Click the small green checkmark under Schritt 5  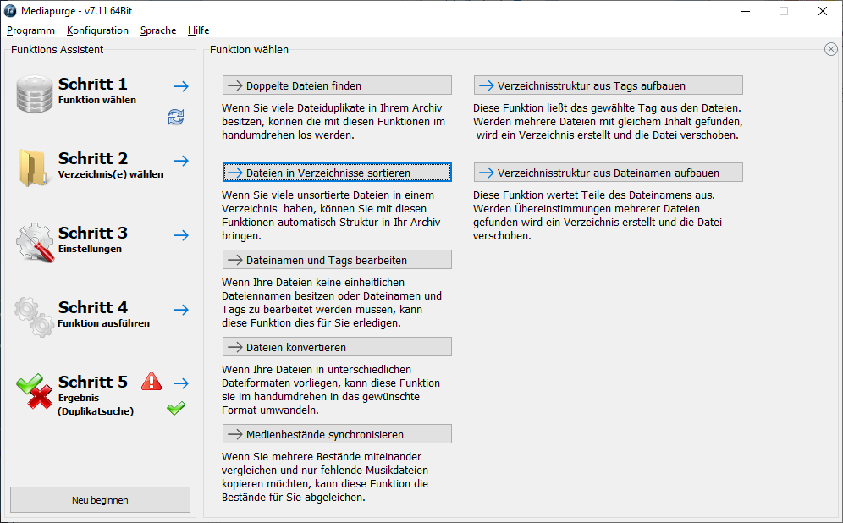(x=176, y=409)
